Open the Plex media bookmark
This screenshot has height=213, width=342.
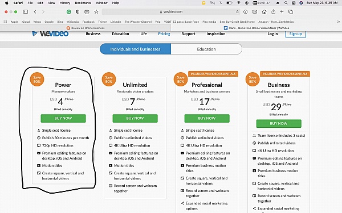coord(209,22)
